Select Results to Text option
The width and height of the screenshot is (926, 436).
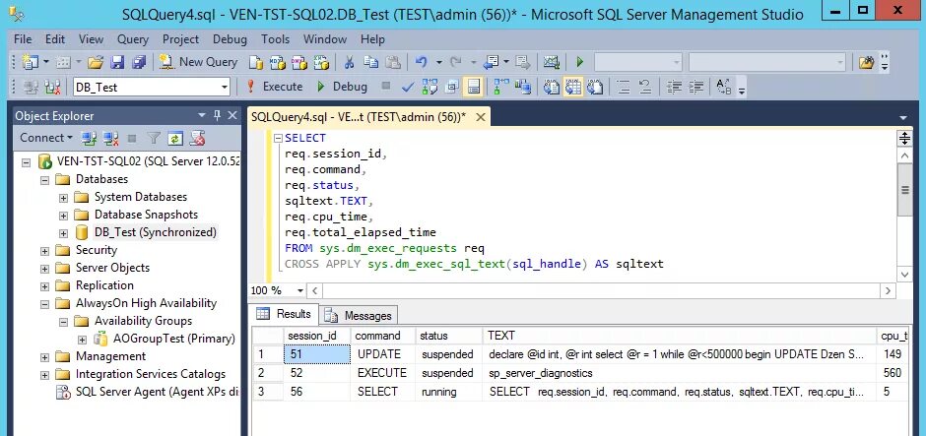(x=551, y=87)
